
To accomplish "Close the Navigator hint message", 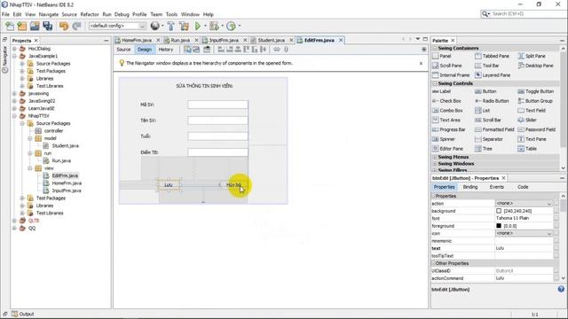I will tap(421, 63).
